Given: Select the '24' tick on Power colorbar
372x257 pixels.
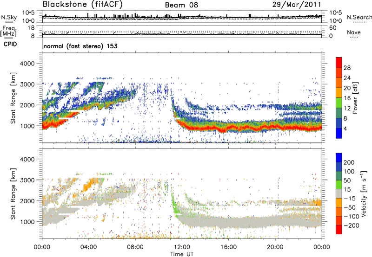Looking at the screenshot, I should pos(347,78).
